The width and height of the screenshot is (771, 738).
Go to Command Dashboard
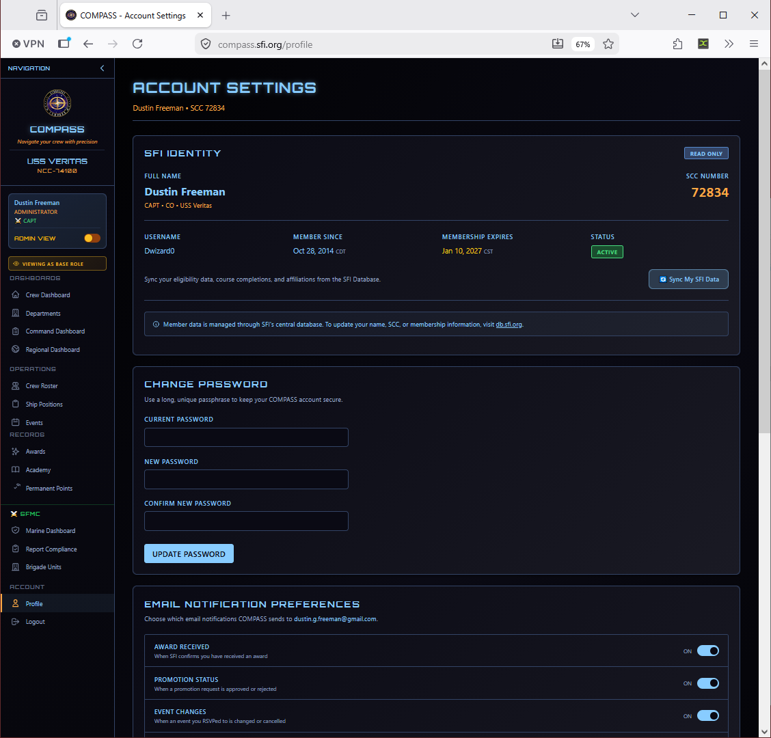(x=55, y=331)
